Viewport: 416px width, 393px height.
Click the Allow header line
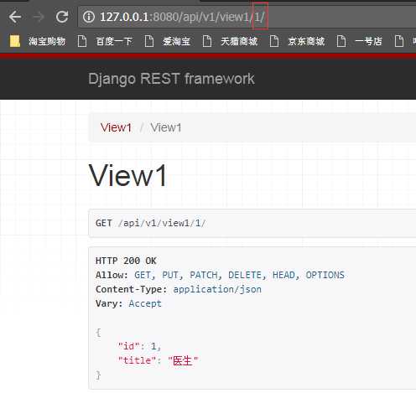tap(220, 275)
